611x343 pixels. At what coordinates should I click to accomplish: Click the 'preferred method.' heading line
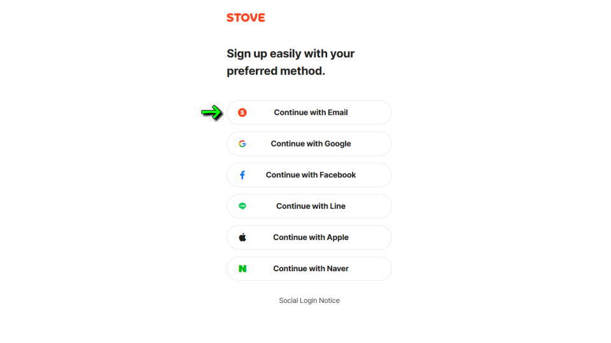coord(276,71)
